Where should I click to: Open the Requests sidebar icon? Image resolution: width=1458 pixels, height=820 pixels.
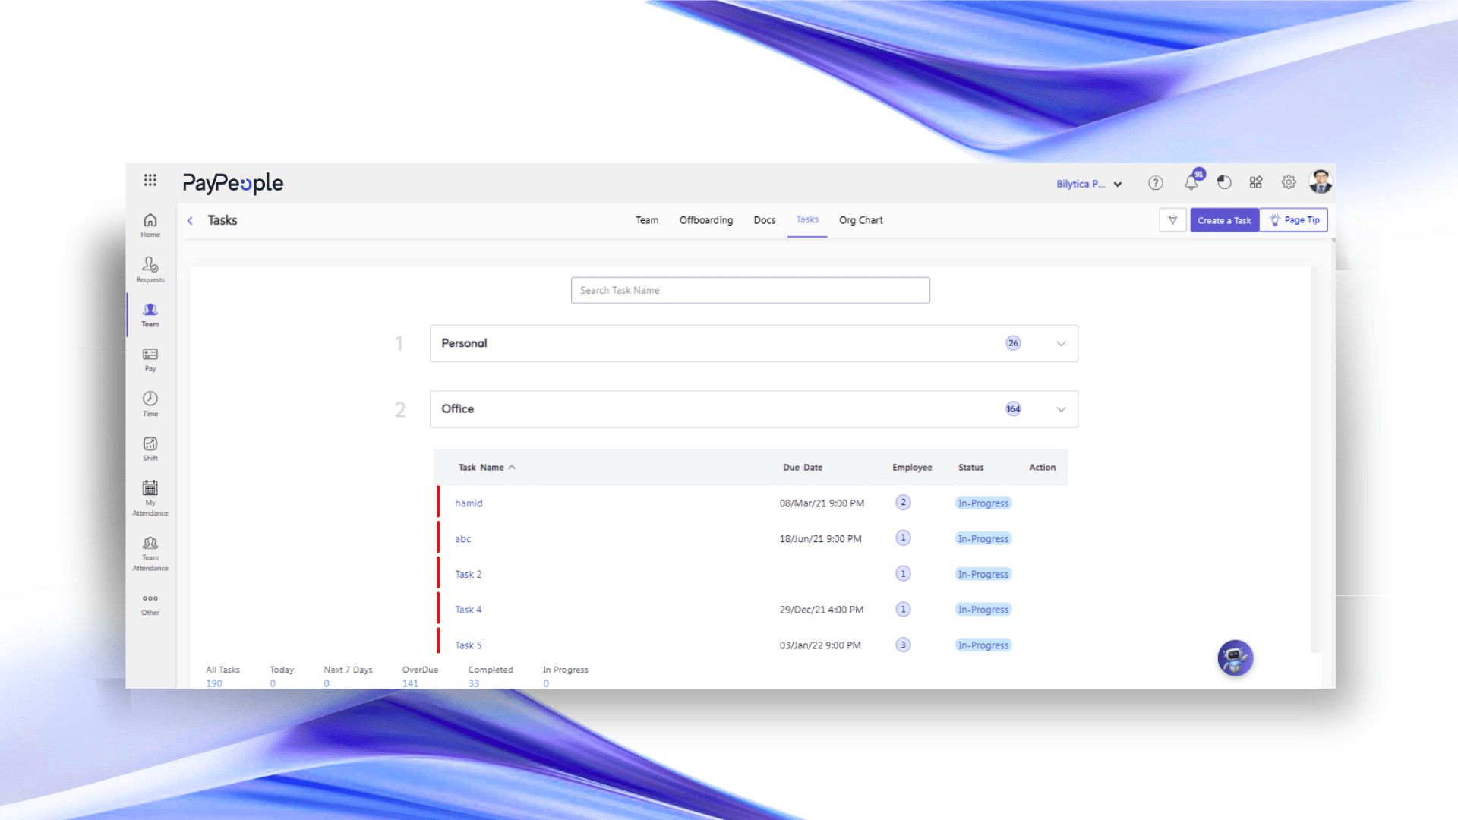click(150, 269)
